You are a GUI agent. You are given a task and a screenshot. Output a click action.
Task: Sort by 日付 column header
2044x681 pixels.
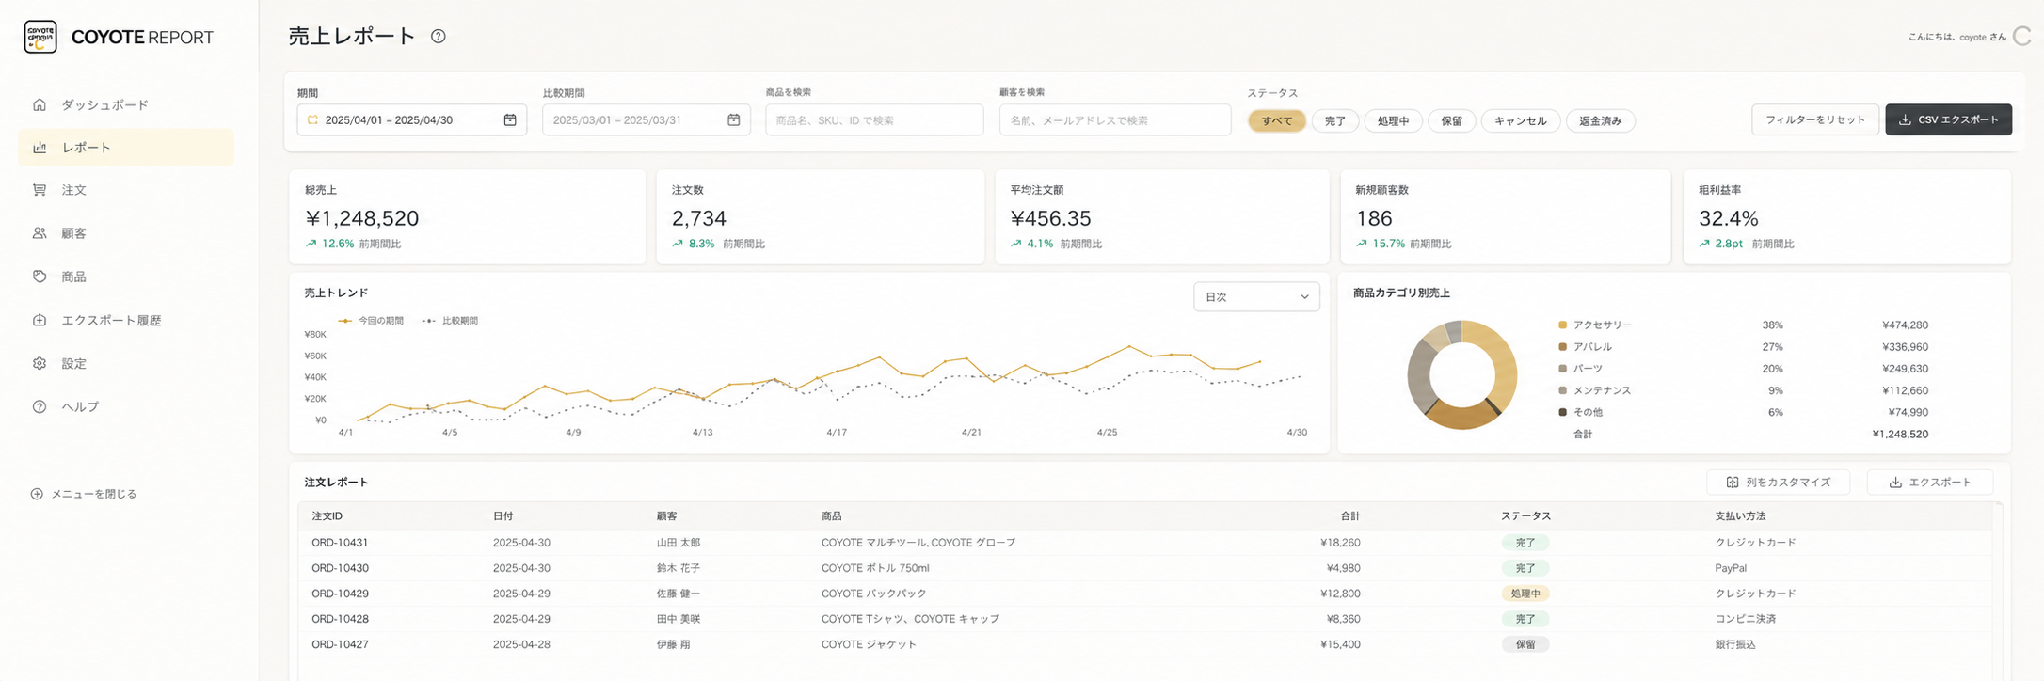tap(503, 516)
